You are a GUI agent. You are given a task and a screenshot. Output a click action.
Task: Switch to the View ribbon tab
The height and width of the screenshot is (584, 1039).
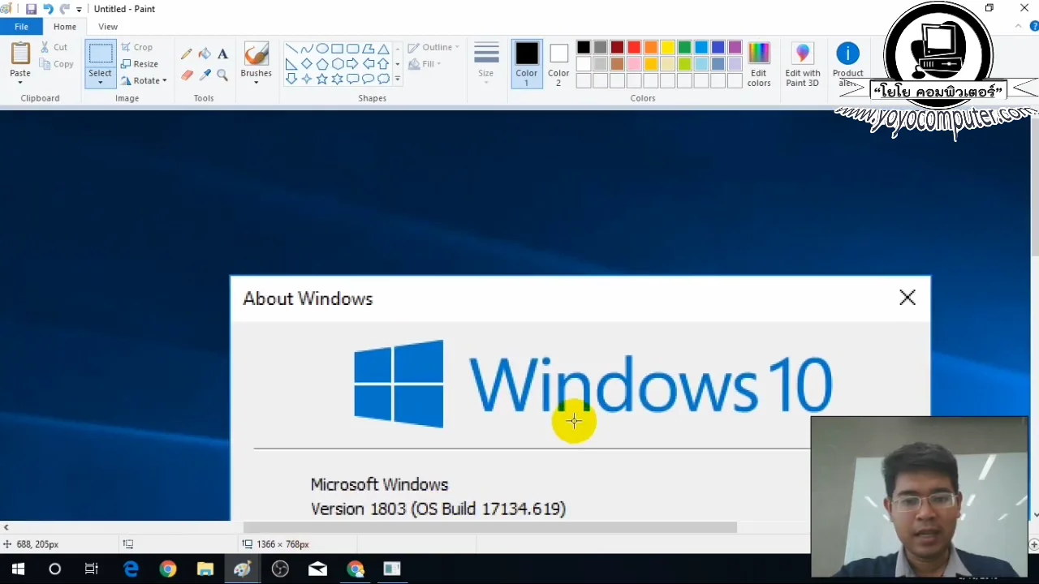click(x=108, y=27)
